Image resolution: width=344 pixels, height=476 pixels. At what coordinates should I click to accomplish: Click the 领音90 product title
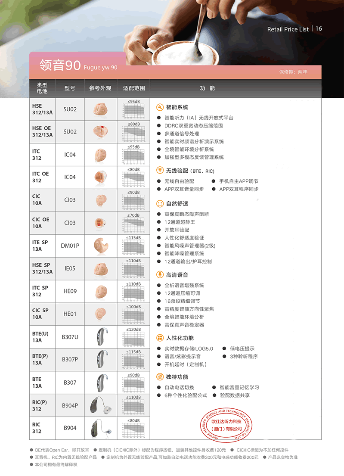pyautogui.click(x=60, y=65)
